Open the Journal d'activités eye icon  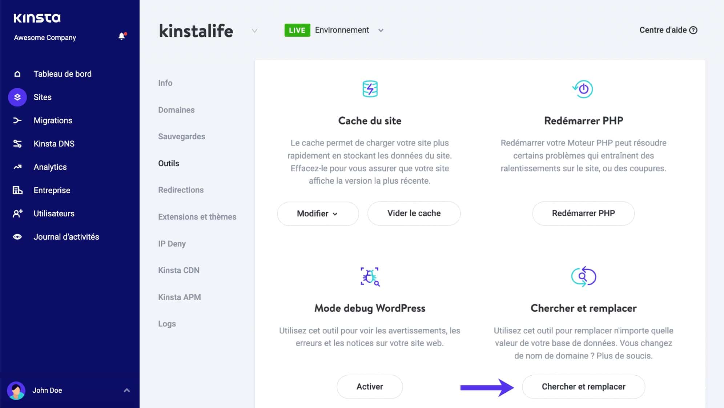coord(17,237)
